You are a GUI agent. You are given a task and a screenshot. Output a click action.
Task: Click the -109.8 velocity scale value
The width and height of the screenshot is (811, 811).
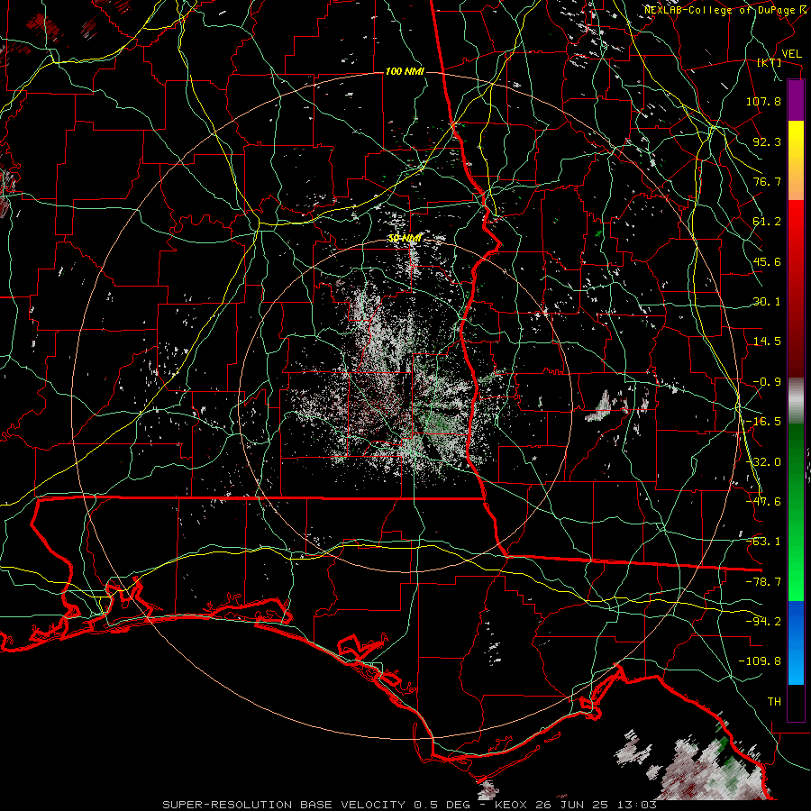point(760,661)
